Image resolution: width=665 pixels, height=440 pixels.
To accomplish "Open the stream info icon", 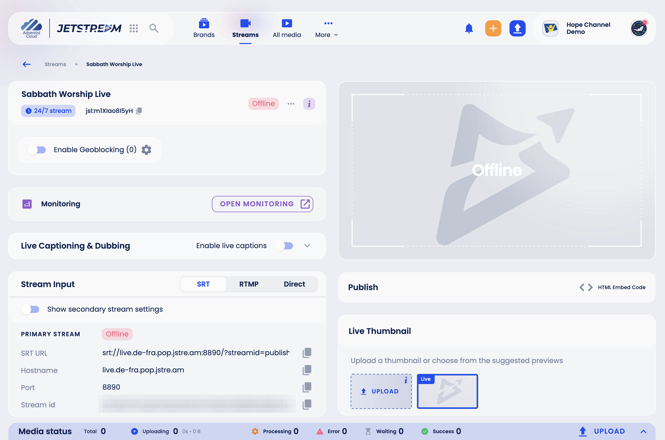I will click(309, 104).
